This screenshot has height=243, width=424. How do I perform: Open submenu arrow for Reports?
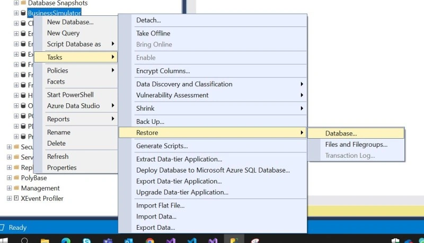[113, 119]
